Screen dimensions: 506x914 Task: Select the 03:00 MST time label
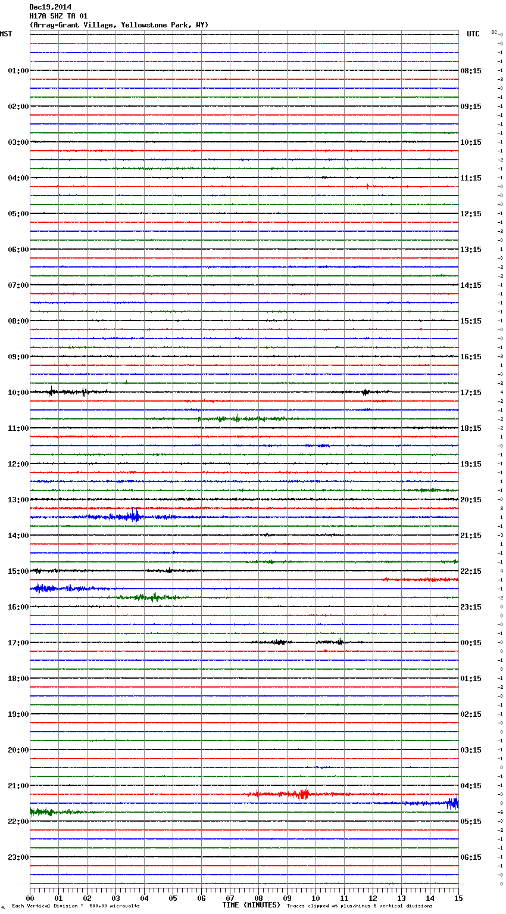pos(18,142)
